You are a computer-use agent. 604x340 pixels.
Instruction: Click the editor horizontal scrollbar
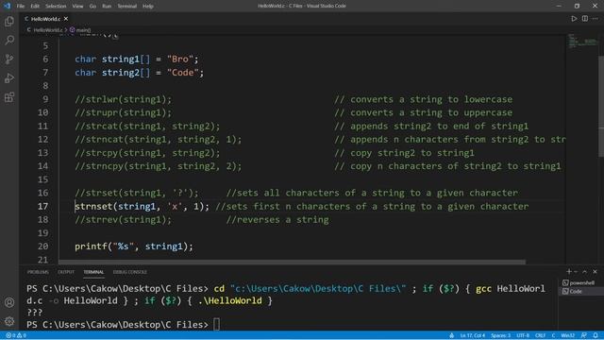[292, 262]
